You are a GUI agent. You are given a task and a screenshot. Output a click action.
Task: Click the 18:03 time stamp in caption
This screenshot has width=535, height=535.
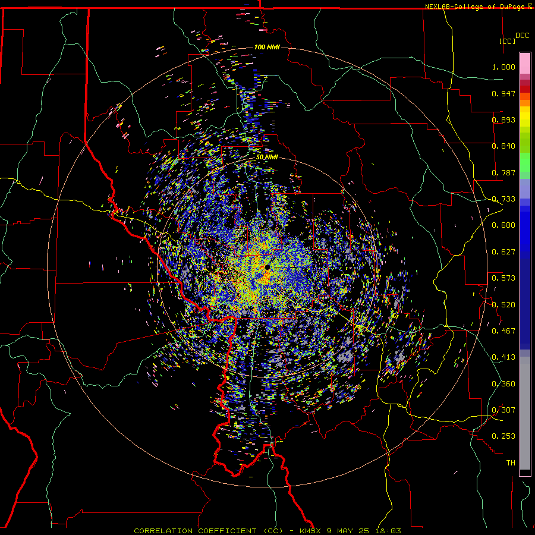387,531
